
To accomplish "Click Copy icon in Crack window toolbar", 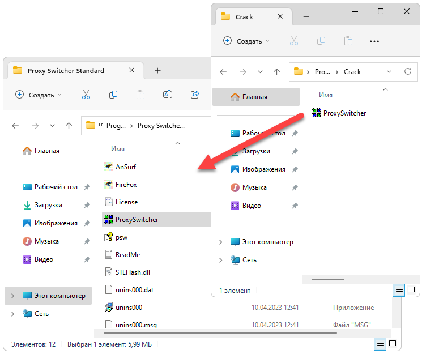I will pos(321,41).
